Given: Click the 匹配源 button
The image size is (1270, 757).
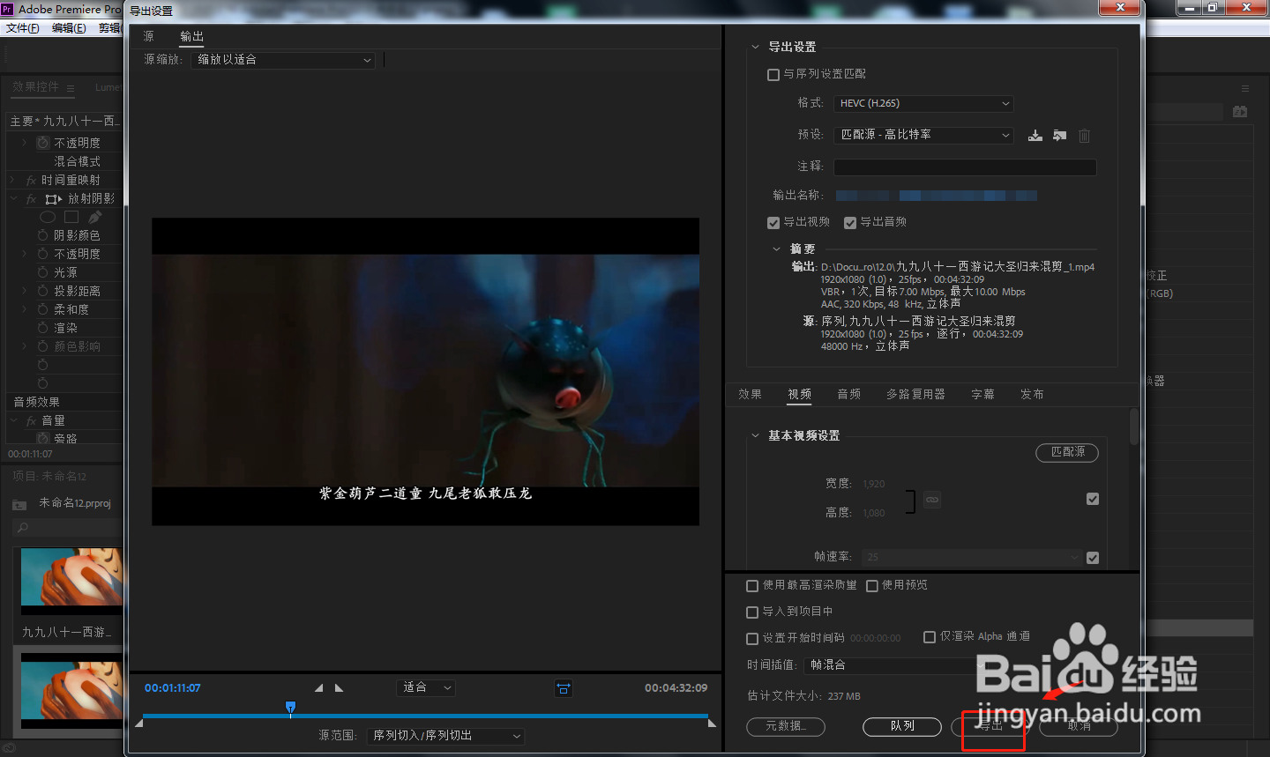Looking at the screenshot, I should coord(1067,452).
